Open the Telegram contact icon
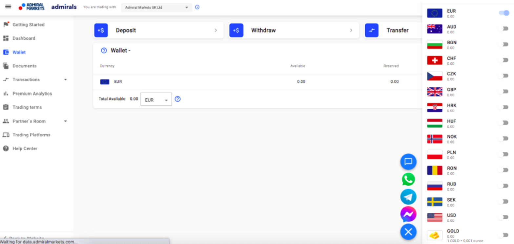This screenshot has width=514, height=244. point(408,197)
